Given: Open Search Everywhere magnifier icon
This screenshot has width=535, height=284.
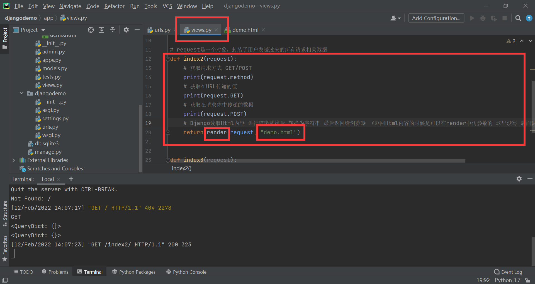Looking at the screenshot, I should [518, 18].
